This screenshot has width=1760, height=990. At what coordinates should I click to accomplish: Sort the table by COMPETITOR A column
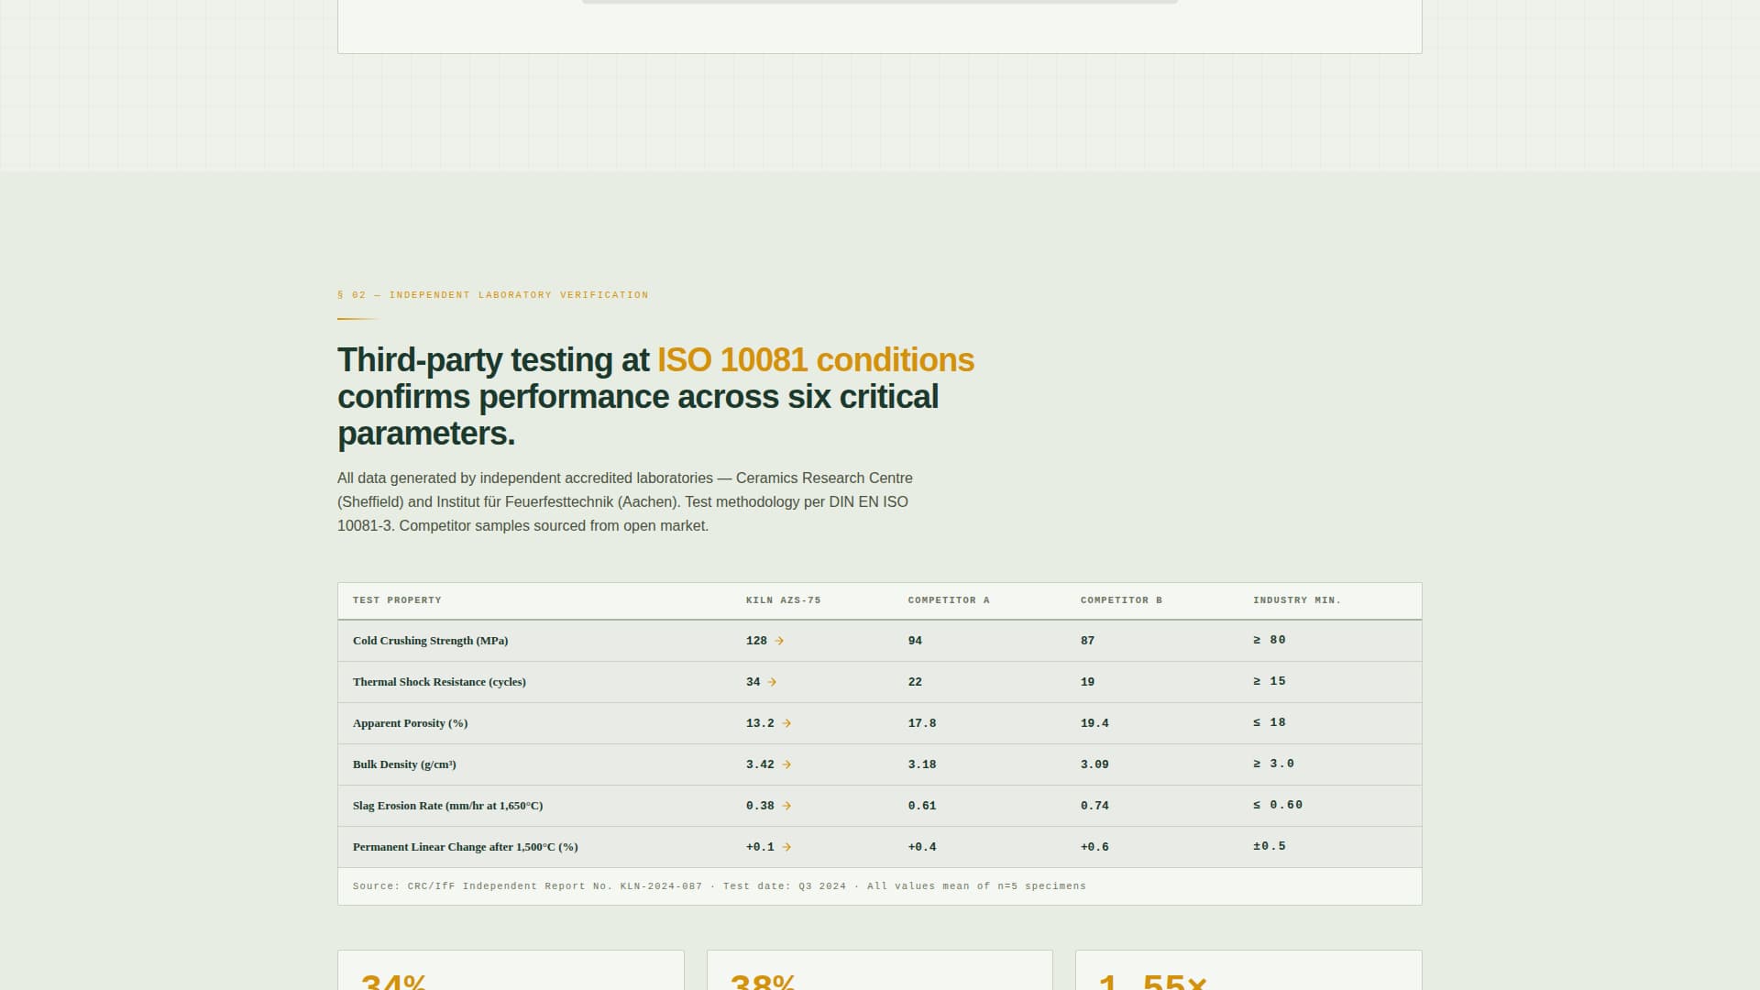[x=948, y=600]
